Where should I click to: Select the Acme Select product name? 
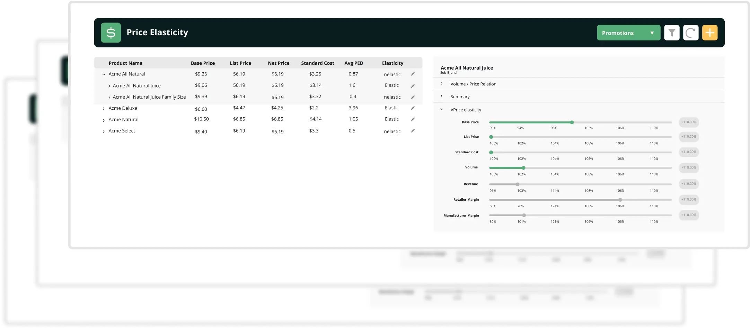(x=122, y=131)
